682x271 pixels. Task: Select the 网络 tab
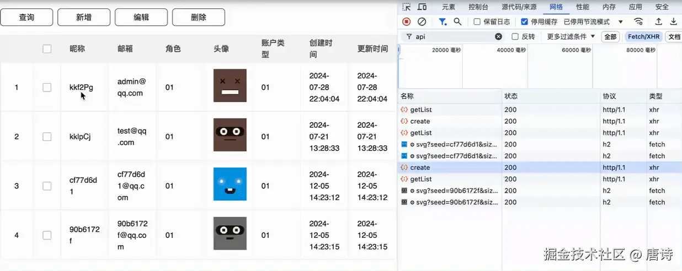(x=556, y=7)
